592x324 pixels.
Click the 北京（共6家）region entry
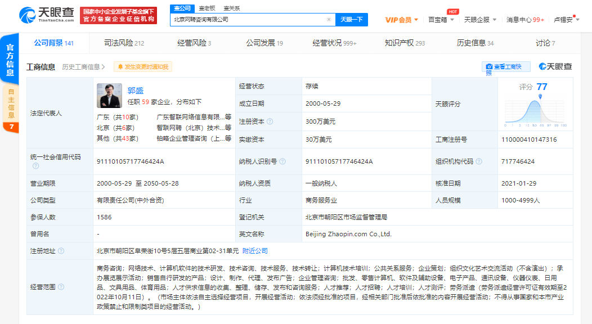click(116, 128)
